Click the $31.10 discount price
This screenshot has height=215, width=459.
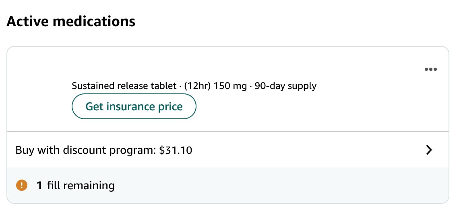tap(176, 151)
